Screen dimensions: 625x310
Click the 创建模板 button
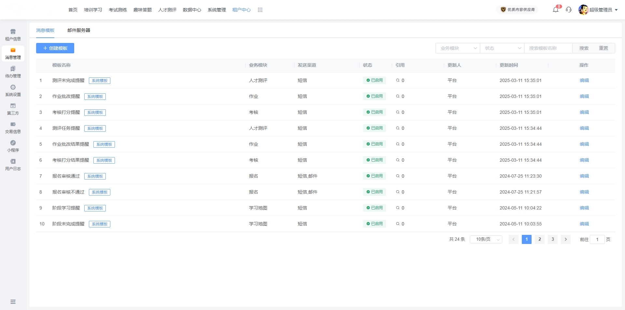[x=55, y=48]
